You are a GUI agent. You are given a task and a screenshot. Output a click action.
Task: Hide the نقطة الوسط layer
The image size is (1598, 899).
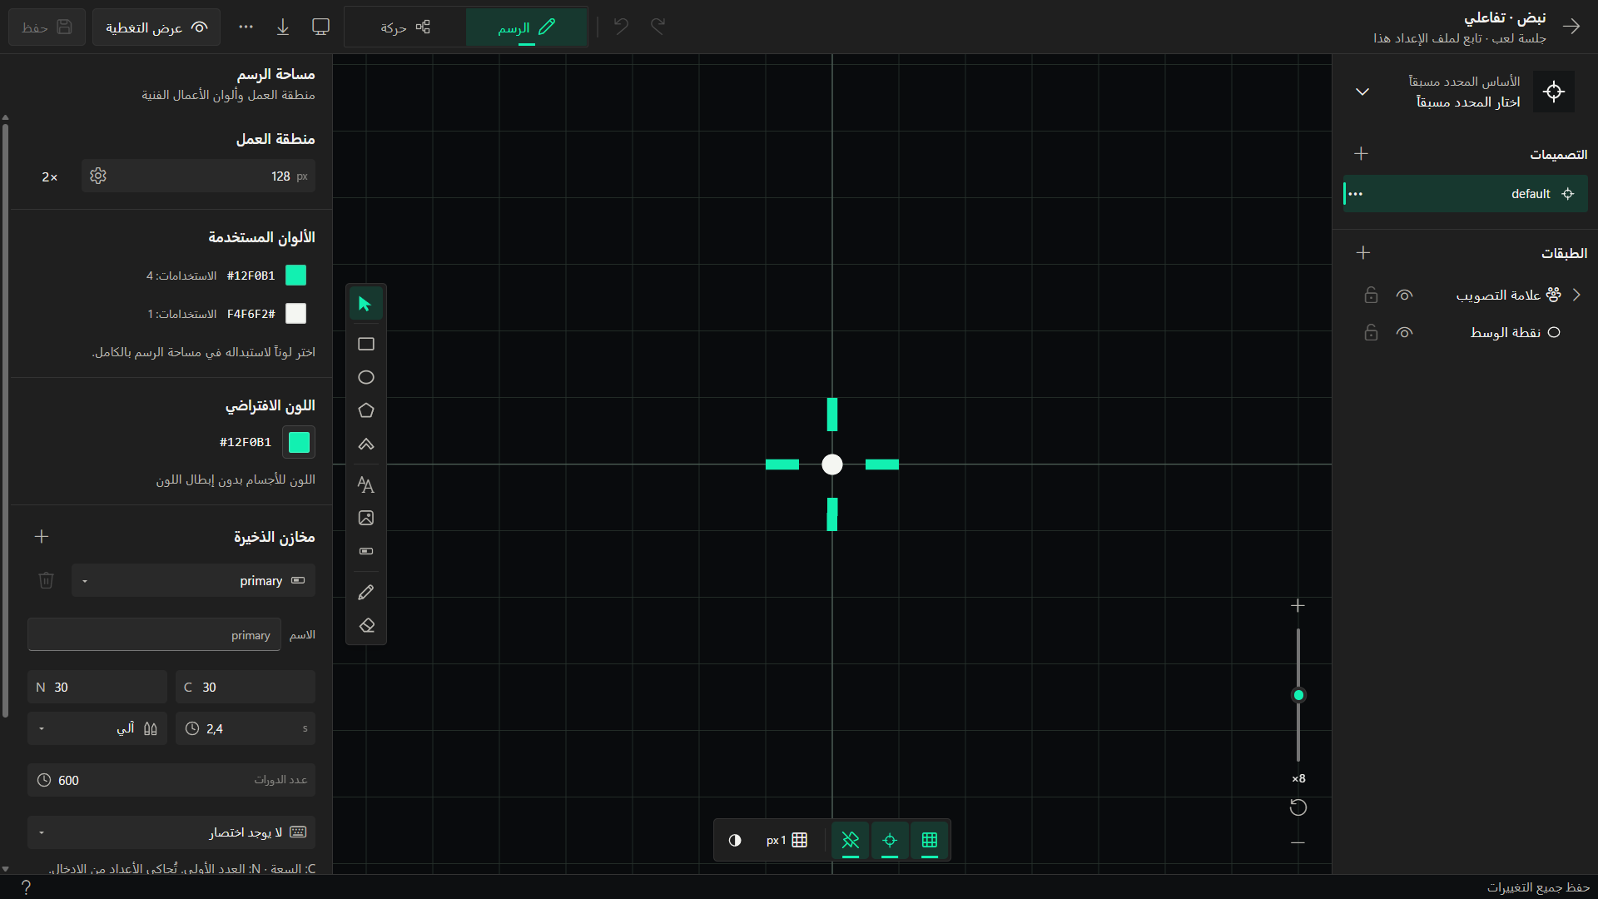pos(1404,332)
